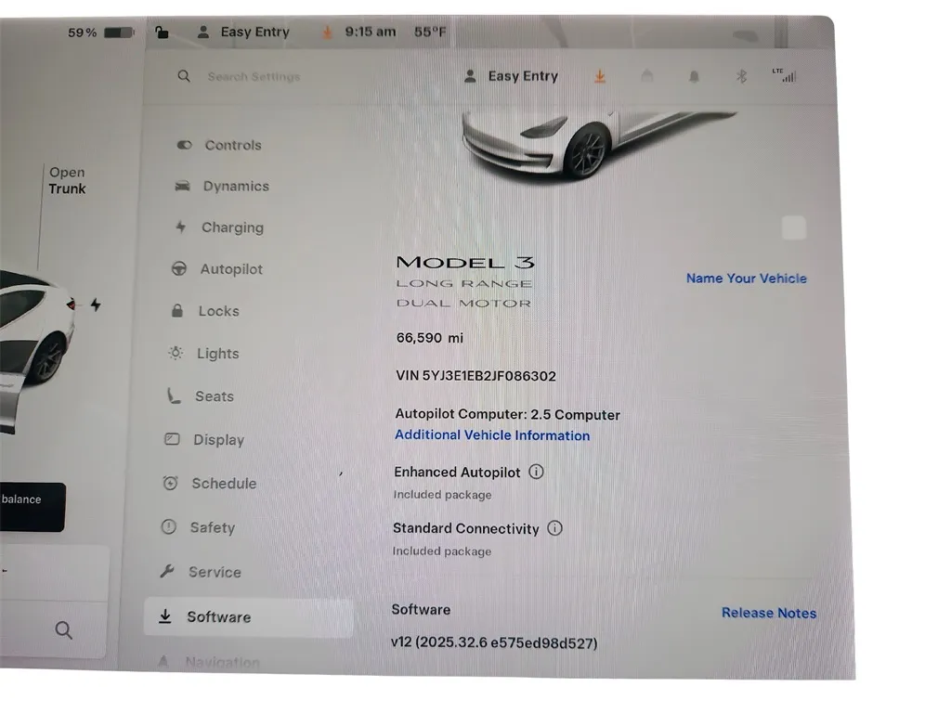
Task: Tap the charge port lightning bolt icon
Action: click(96, 305)
